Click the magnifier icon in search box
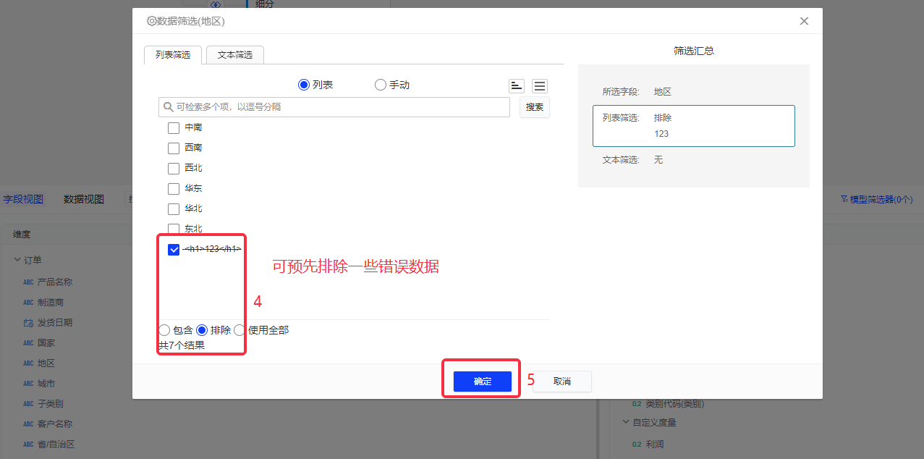Image resolution: width=924 pixels, height=459 pixels. tap(169, 107)
